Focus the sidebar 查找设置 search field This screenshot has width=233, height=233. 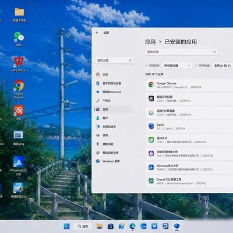click(x=114, y=61)
